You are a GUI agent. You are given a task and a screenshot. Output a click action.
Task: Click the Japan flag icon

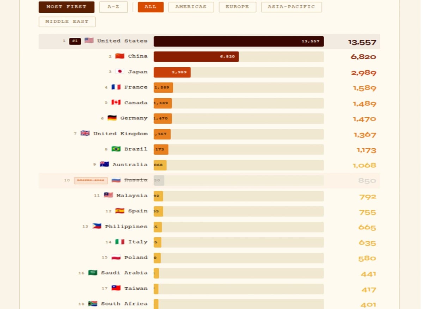click(x=120, y=72)
